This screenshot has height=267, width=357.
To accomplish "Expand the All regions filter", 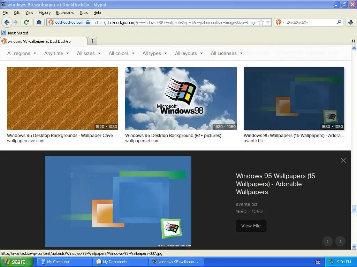I will [22, 53].
